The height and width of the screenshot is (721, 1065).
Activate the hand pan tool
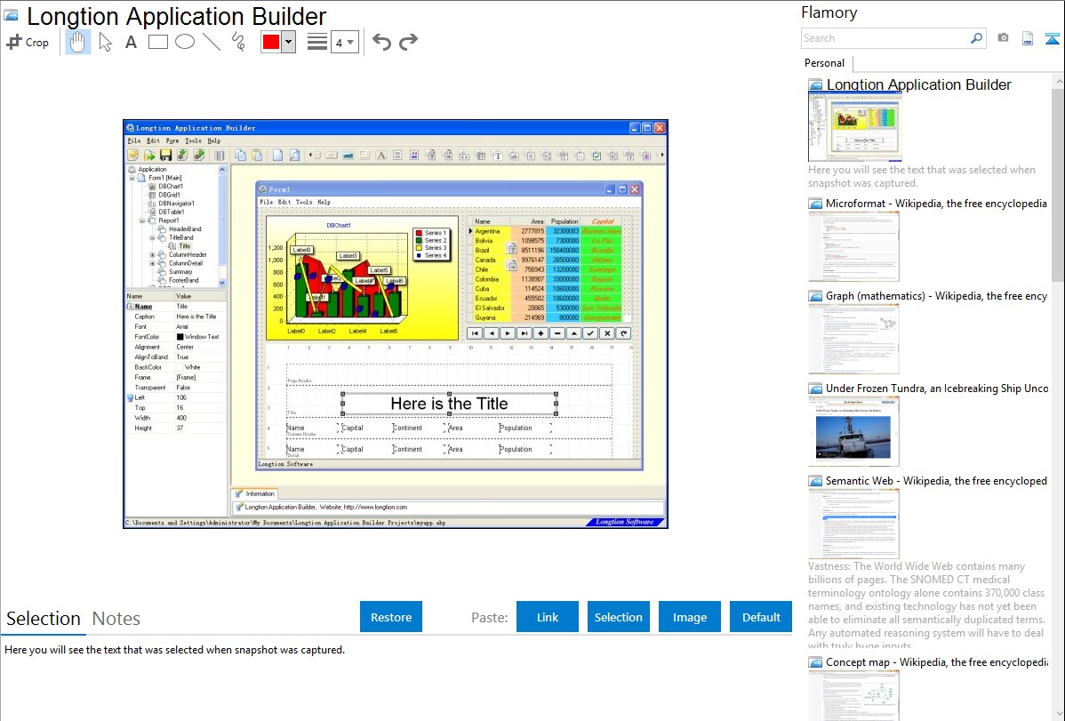point(77,42)
